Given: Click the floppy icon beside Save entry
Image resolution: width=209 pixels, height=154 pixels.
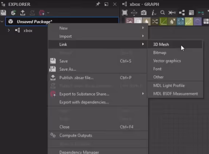Looking at the screenshot, I should [53, 61].
